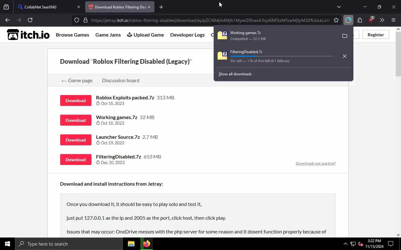Open the extensions puzzle icon
The image size is (401, 250).
[360, 20]
